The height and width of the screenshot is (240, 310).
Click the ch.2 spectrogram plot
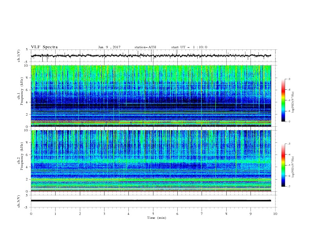pyautogui.click(x=151, y=161)
